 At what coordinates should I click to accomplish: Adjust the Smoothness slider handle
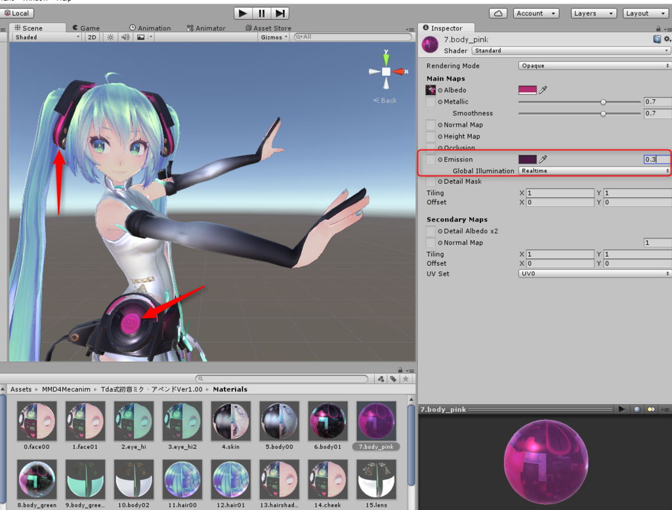click(604, 114)
